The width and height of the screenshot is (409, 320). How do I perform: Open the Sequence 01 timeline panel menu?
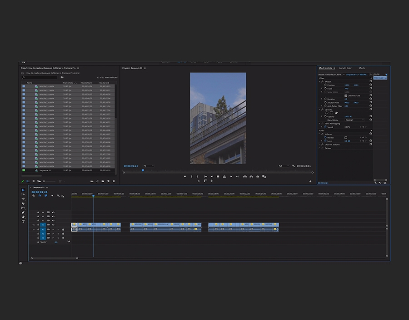point(47,187)
